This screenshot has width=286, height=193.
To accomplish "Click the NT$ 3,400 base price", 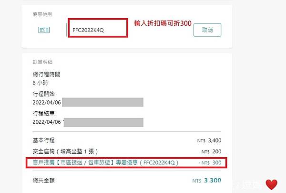I will (209, 140).
